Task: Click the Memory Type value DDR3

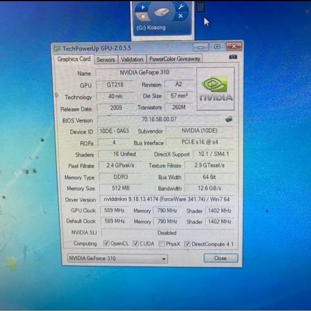Action: pos(121,177)
